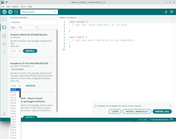Open the Sketchbook folder sidebar icon

[x=4, y=19]
